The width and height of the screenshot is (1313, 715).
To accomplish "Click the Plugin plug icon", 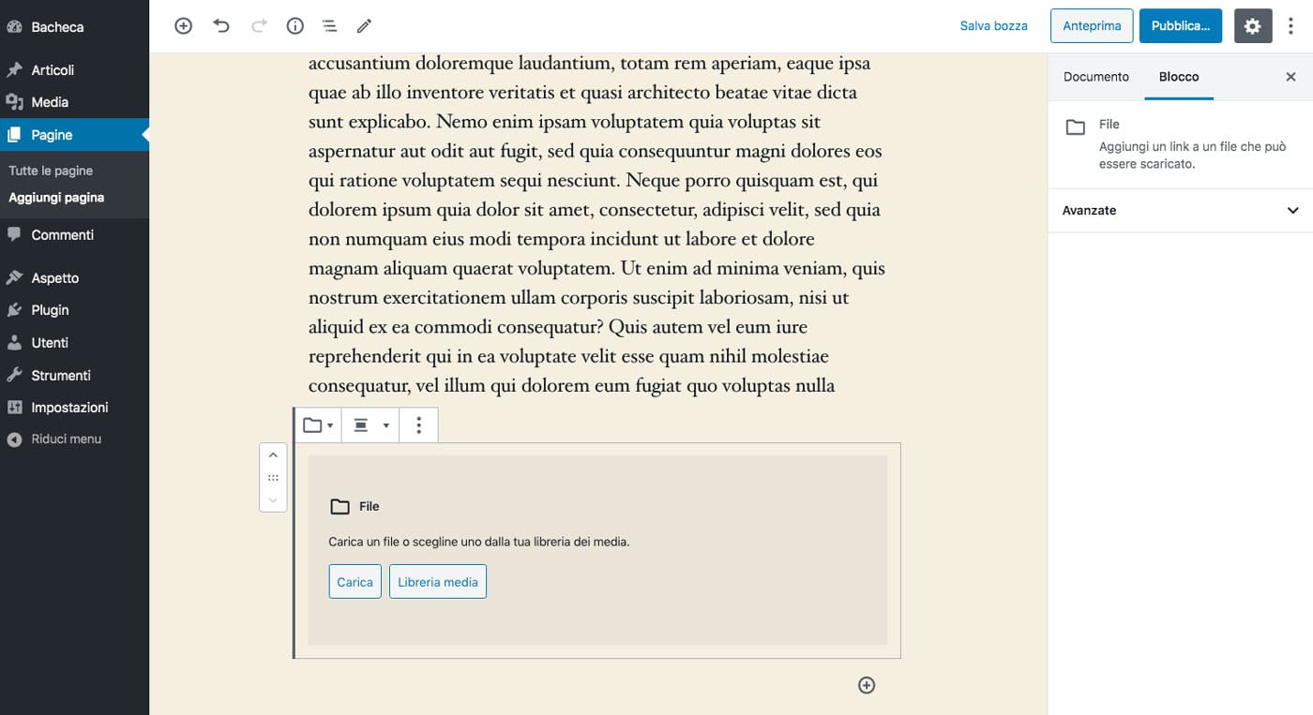I will pos(14,310).
